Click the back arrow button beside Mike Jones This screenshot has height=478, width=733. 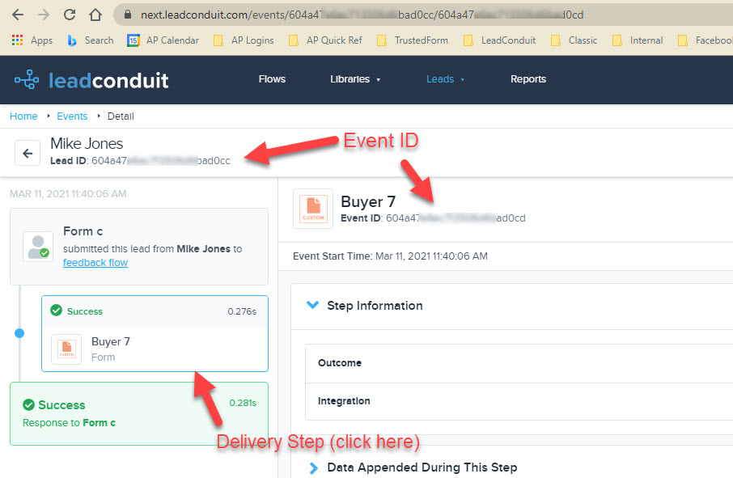pos(28,153)
